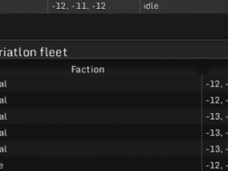Select the top row coordinates -12, -11, -12

(78, 6)
